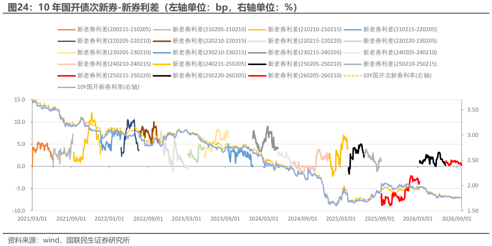Select legend entry 新老券利差(240215-250205)

coord(199,64)
